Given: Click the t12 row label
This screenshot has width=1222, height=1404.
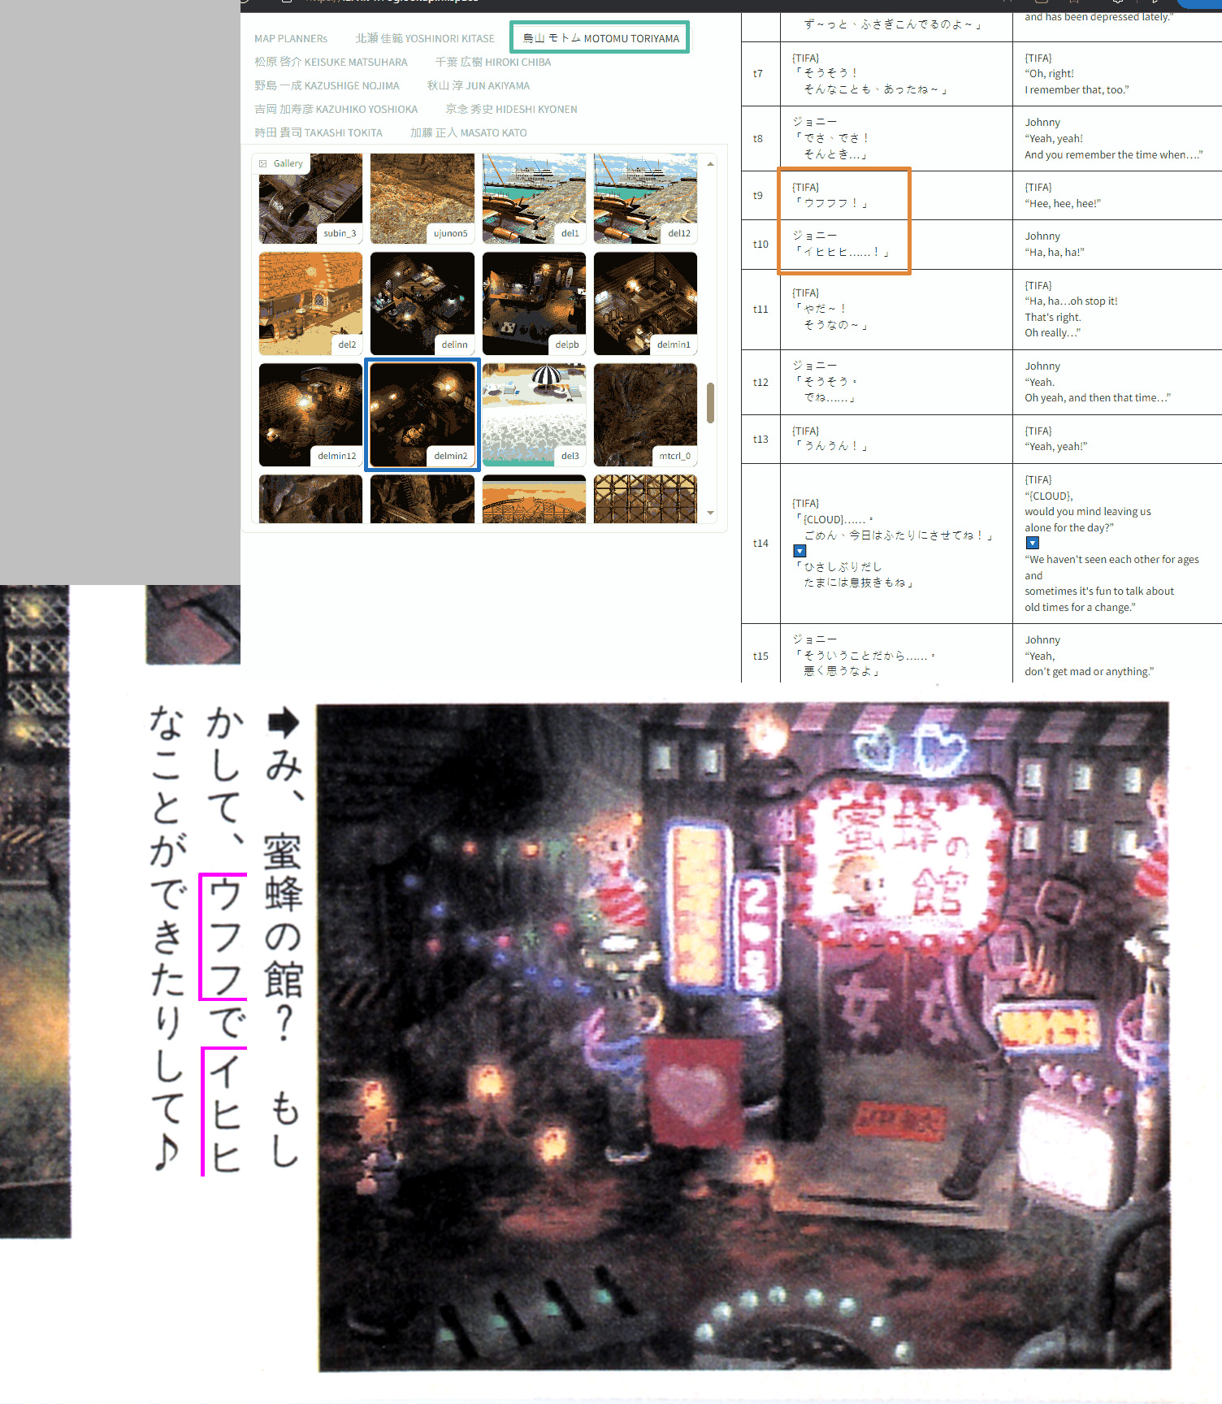Looking at the screenshot, I should coord(760,383).
